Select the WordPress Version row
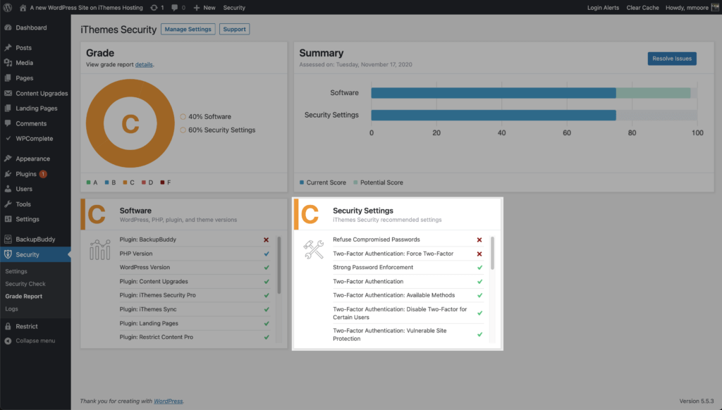 coord(195,268)
